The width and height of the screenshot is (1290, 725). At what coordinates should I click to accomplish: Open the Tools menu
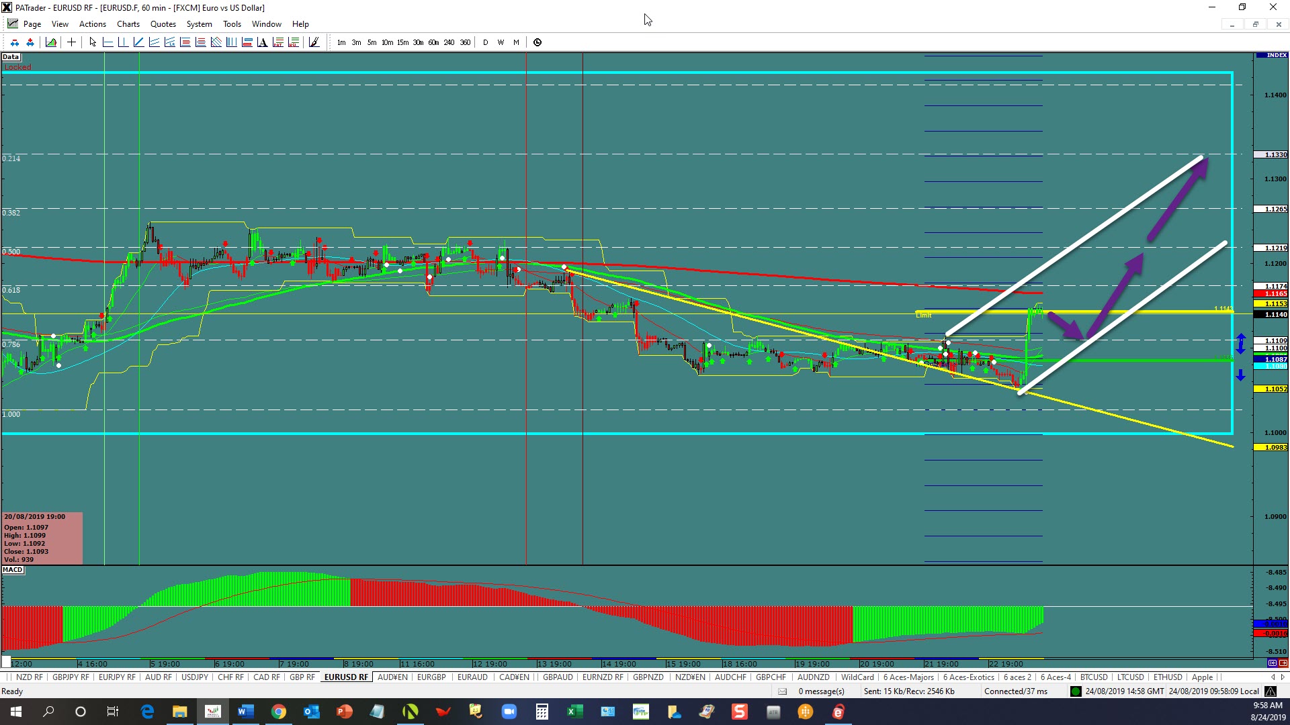[232, 24]
